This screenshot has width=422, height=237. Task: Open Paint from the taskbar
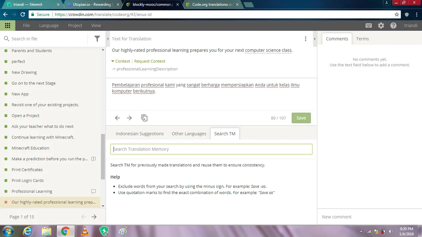pyautogui.click(x=123, y=231)
